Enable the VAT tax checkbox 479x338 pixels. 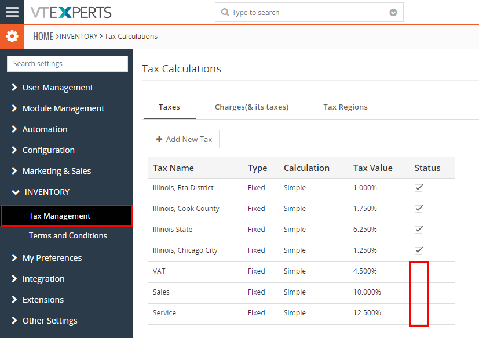click(x=419, y=271)
